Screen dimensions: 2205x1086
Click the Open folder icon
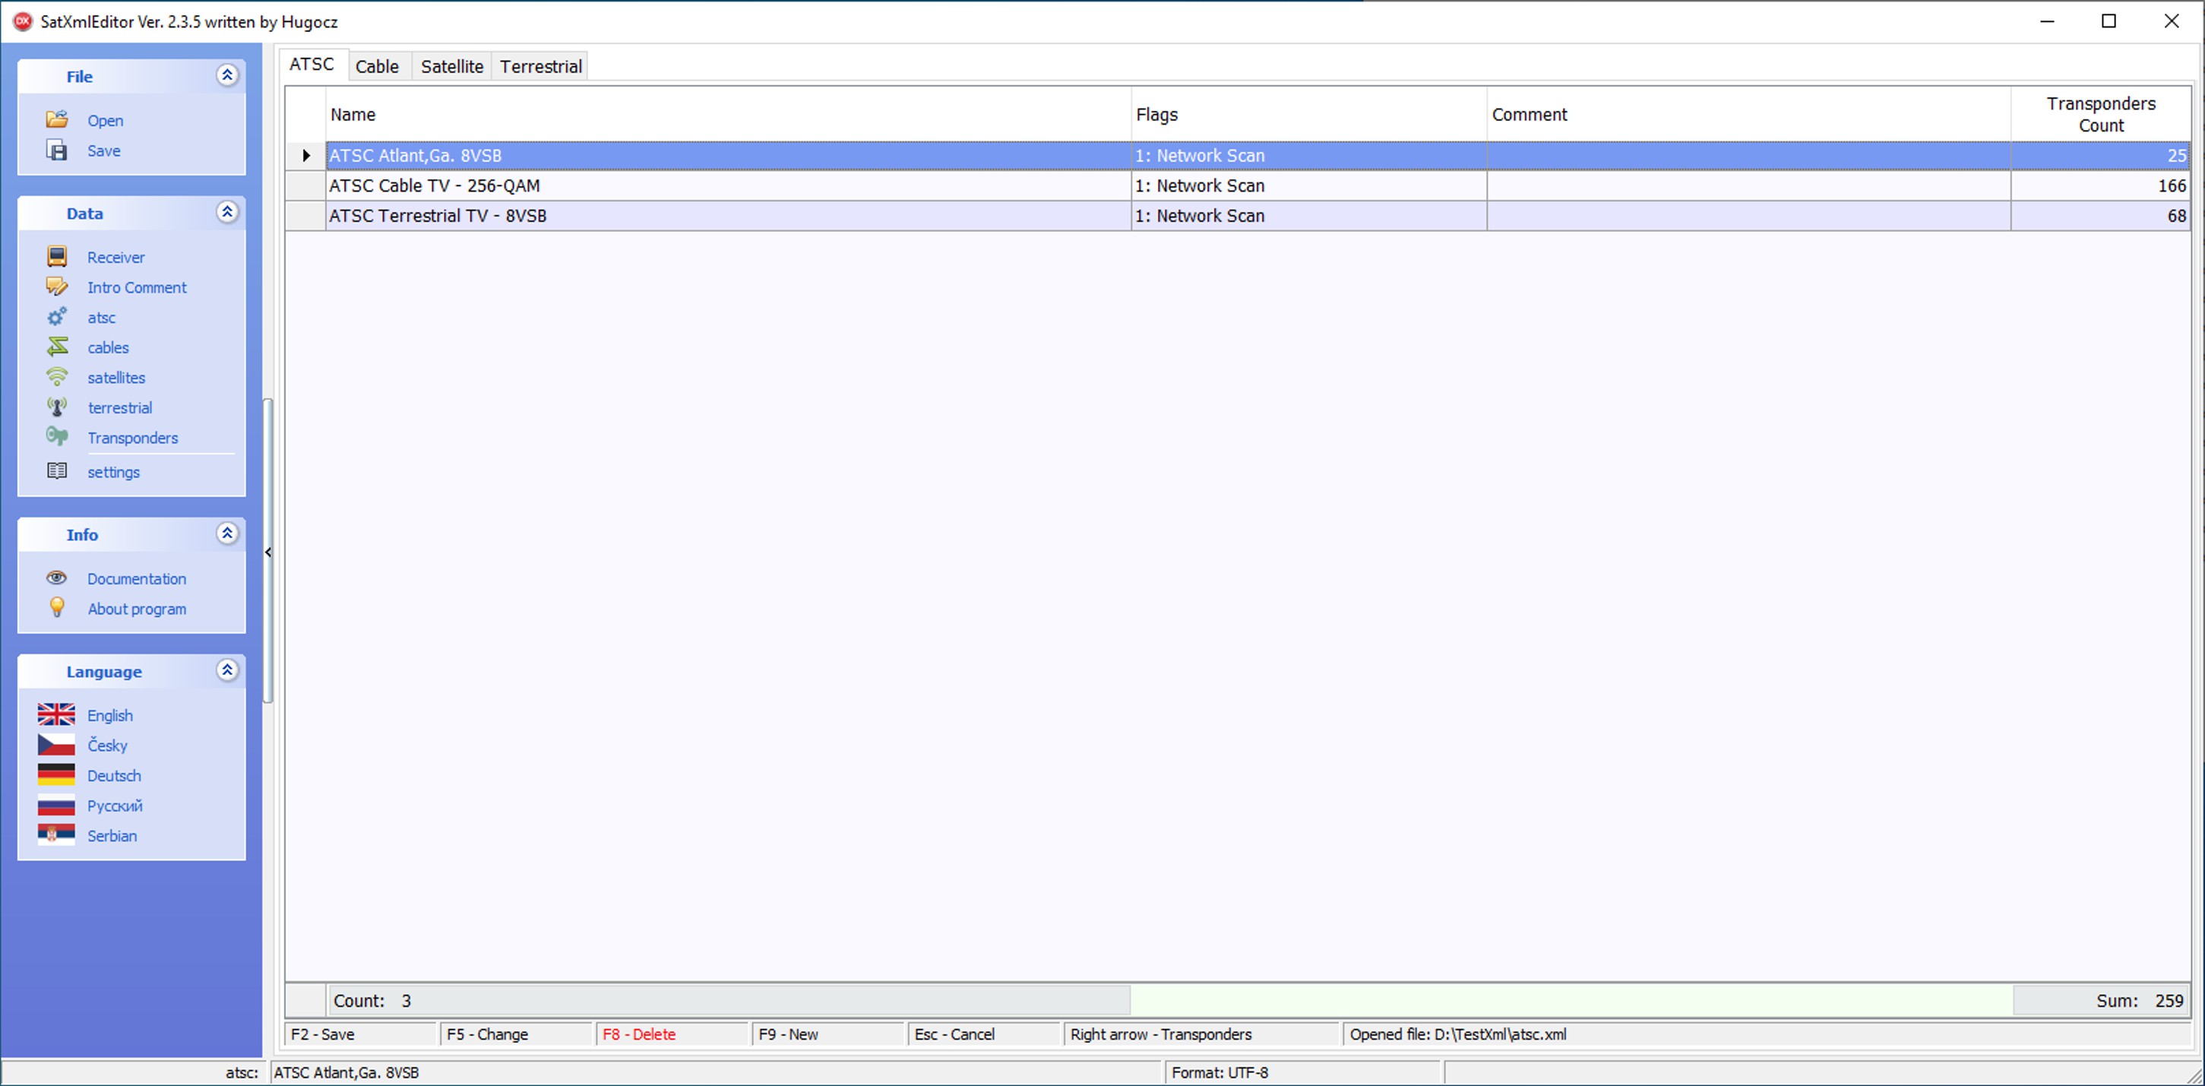point(56,120)
